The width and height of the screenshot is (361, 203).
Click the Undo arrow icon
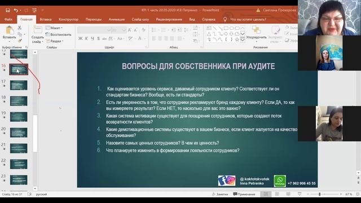[16, 10]
